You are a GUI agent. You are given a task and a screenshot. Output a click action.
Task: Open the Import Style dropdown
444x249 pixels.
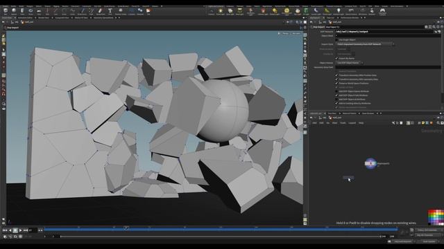(366, 44)
